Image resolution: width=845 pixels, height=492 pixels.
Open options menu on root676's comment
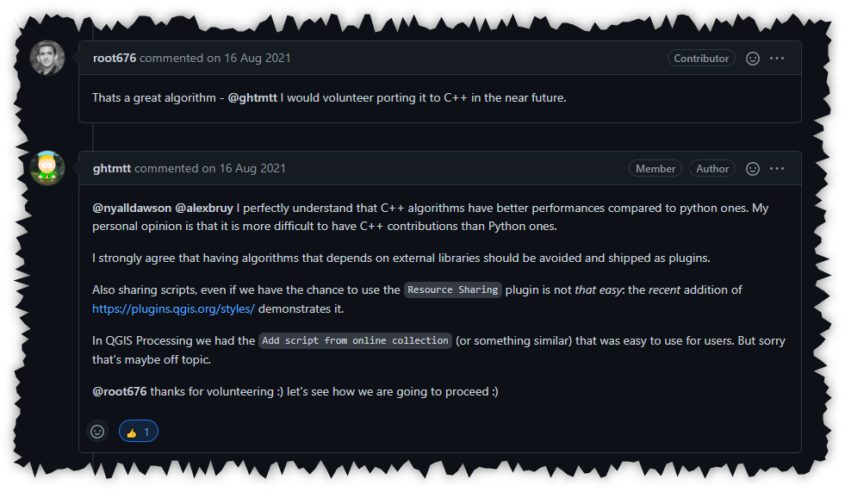pos(777,59)
